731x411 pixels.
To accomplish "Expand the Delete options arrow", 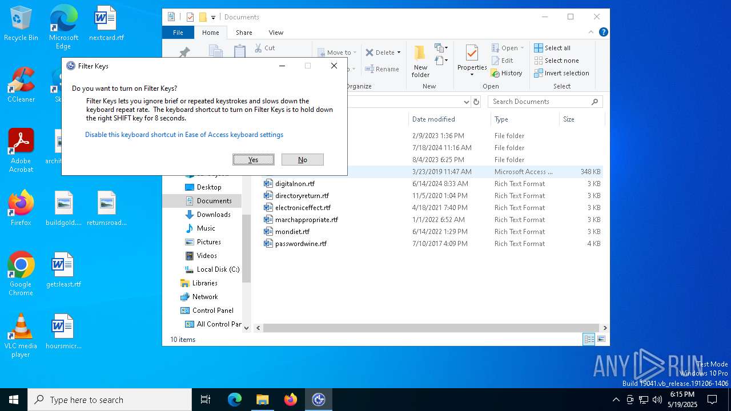I will (x=399, y=53).
